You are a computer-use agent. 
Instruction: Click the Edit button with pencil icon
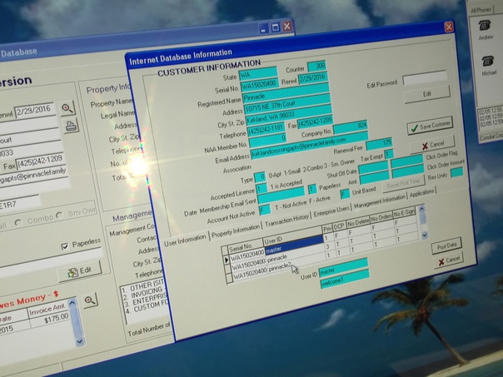81,270
